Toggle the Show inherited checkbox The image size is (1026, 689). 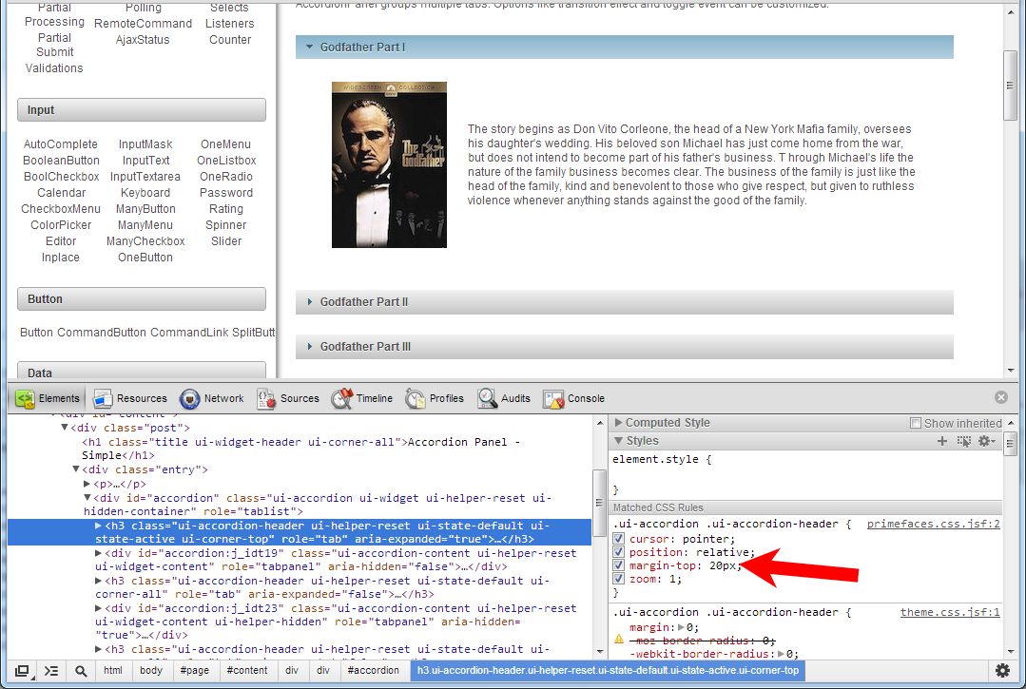pos(916,424)
